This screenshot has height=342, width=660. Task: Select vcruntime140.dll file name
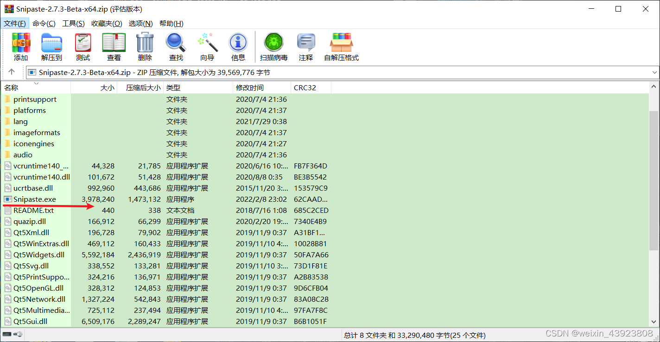tap(42, 177)
